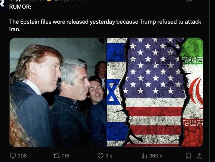Click the 716 reposts count
The width and height of the screenshot is (215, 162).
tap(65, 156)
